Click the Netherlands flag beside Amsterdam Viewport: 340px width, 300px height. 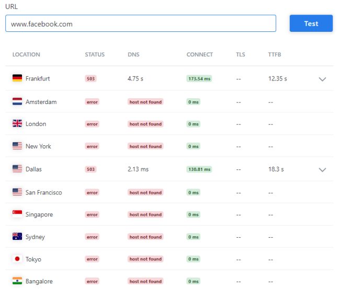pyautogui.click(x=17, y=101)
